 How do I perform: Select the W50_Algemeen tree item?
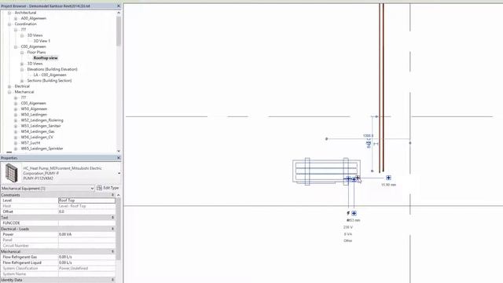(x=34, y=109)
